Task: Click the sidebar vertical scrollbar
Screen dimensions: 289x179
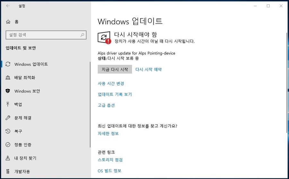Action: (90, 105)
